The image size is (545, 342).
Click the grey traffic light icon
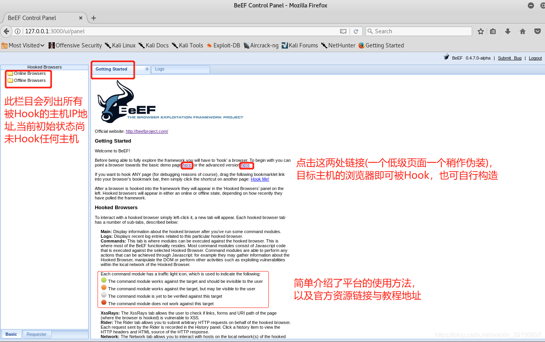[104, 295]
